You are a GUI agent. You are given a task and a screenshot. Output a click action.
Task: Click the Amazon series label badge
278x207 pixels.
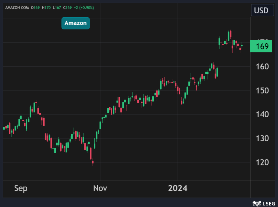pos(76,23)
